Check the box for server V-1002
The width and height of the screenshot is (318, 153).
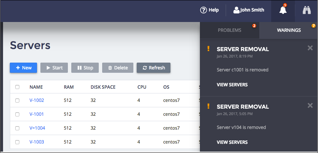17,101
